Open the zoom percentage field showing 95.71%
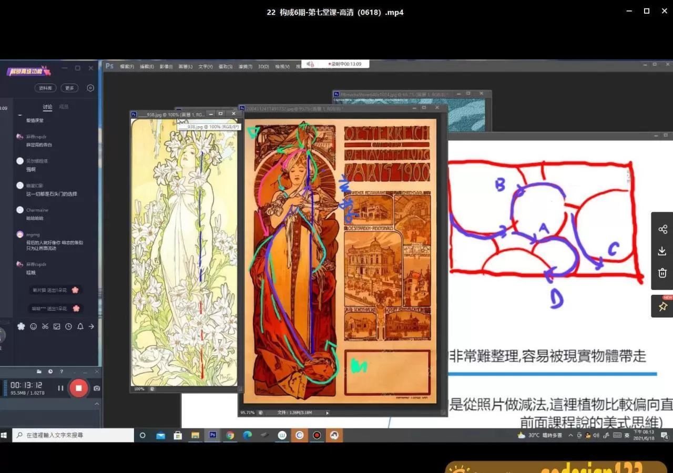The height and width of the screenshot is (473, 673). pyautogui.click(x=247, y=413)
